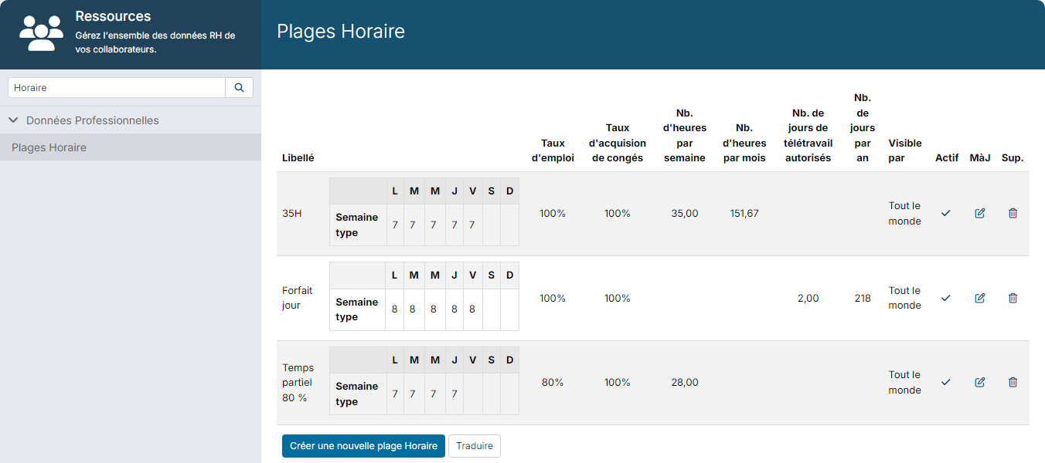Click Tout le monde in 35H row
The image size is (1045, 463).
(x=905, y=213)
